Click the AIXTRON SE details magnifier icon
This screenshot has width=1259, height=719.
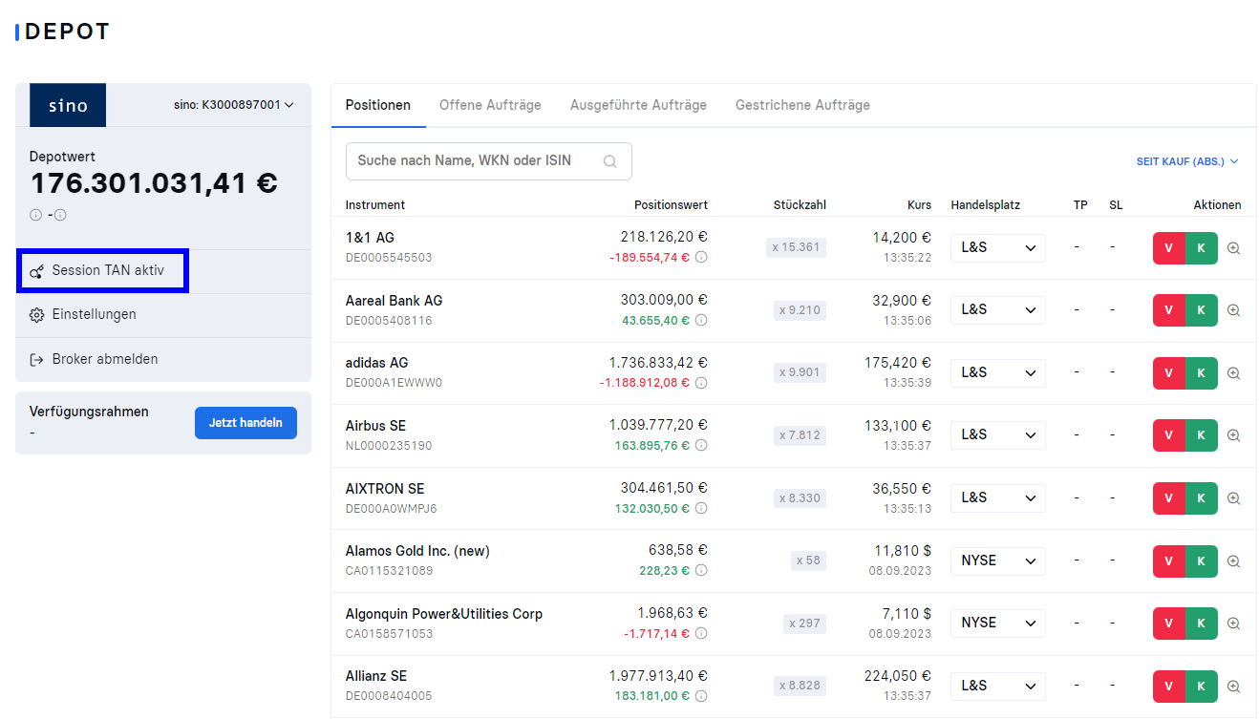1233,498
